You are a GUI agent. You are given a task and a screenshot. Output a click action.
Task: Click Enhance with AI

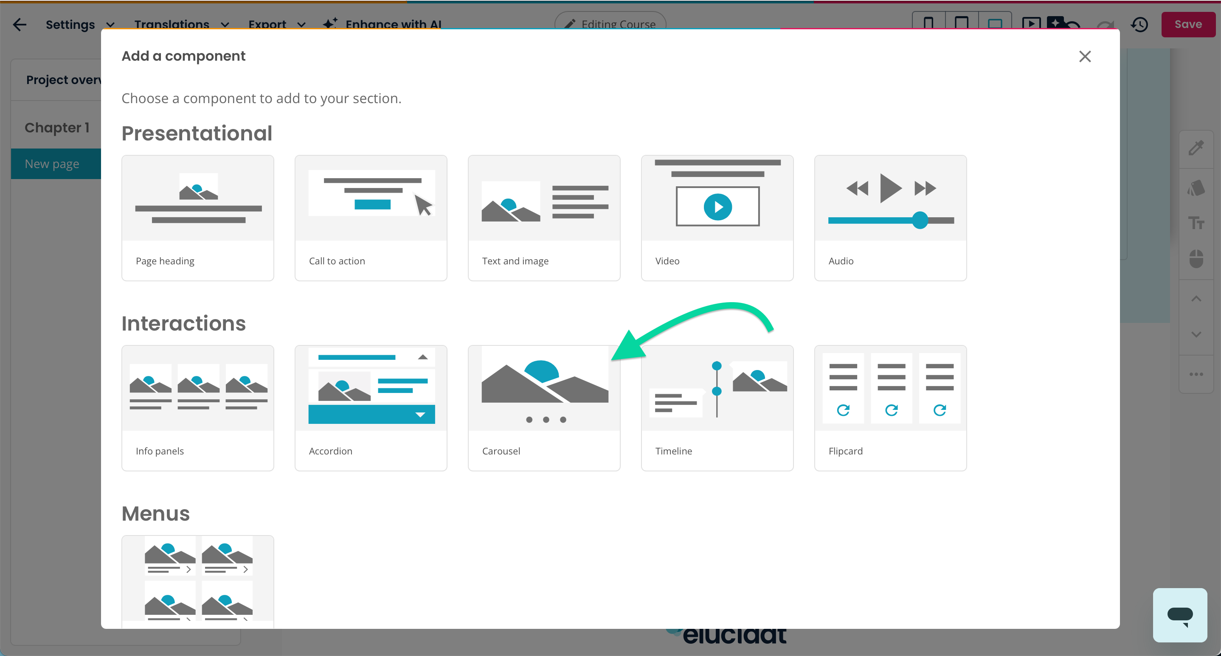click(x=382, y=24)
